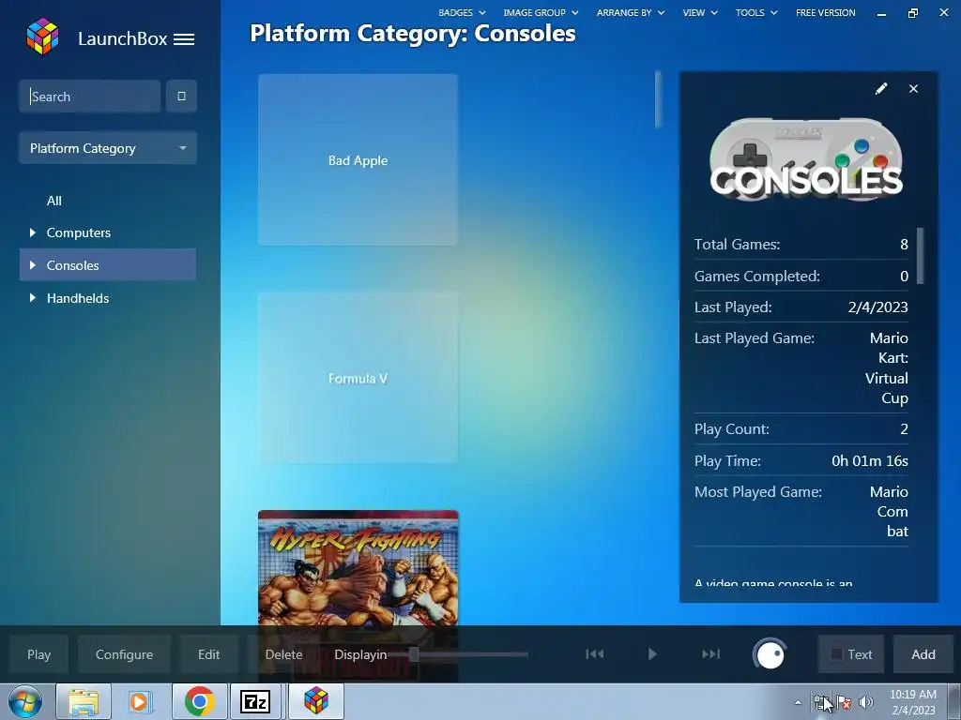Click the Consoles banner image

[x=806, y=159]
